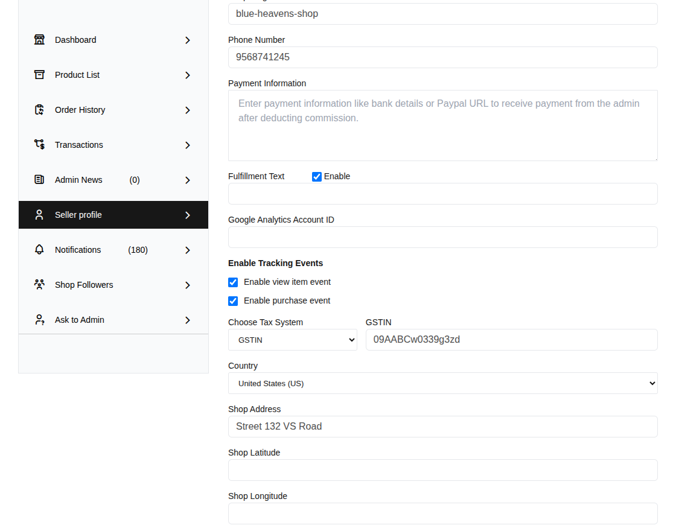This screenshot has height=531, width=676.
Task: Open the Dashboard icon in sidebar
Action: pos(39,39)
